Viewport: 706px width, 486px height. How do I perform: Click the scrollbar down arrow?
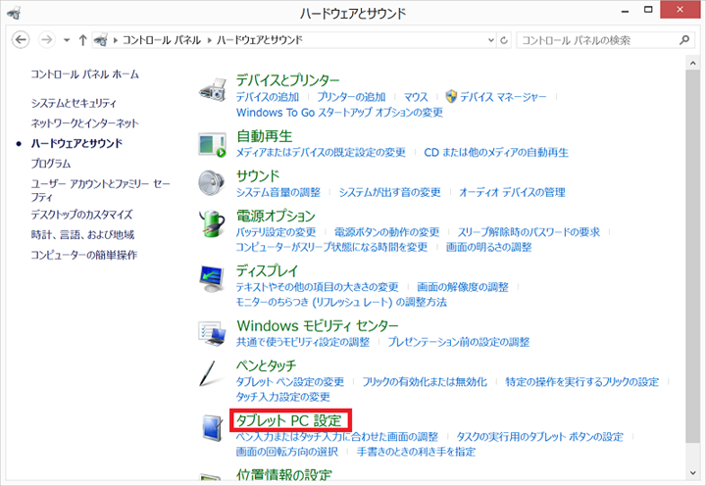point(692,473)
